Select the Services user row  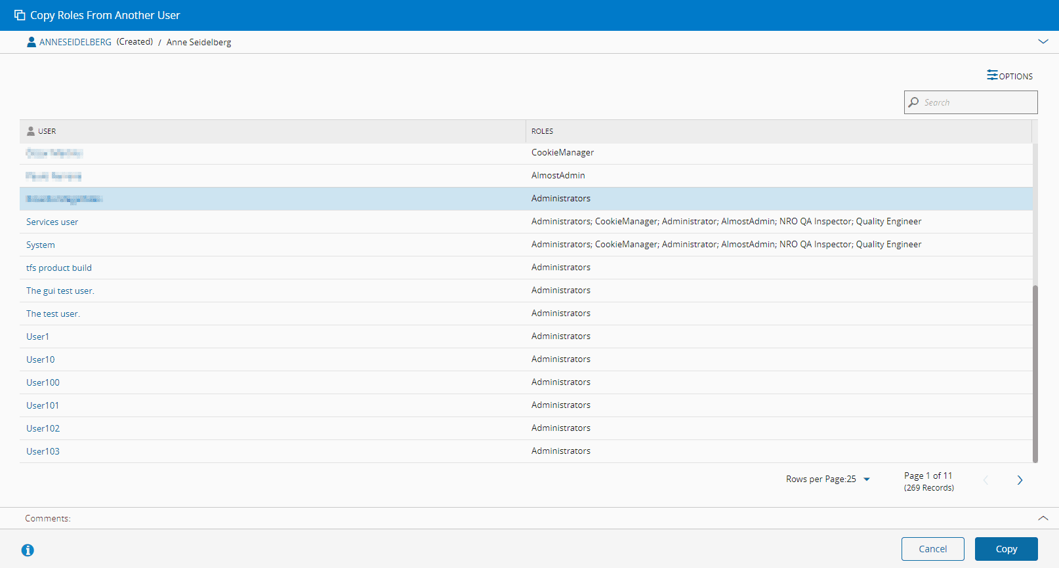(52, 222)
